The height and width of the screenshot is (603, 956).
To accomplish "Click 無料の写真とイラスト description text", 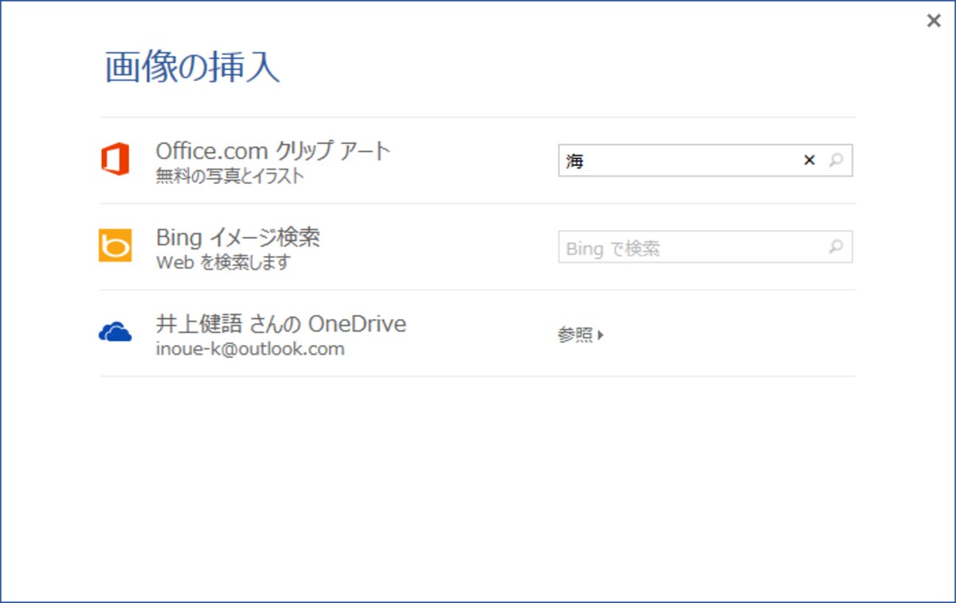I will click(230, 177).
